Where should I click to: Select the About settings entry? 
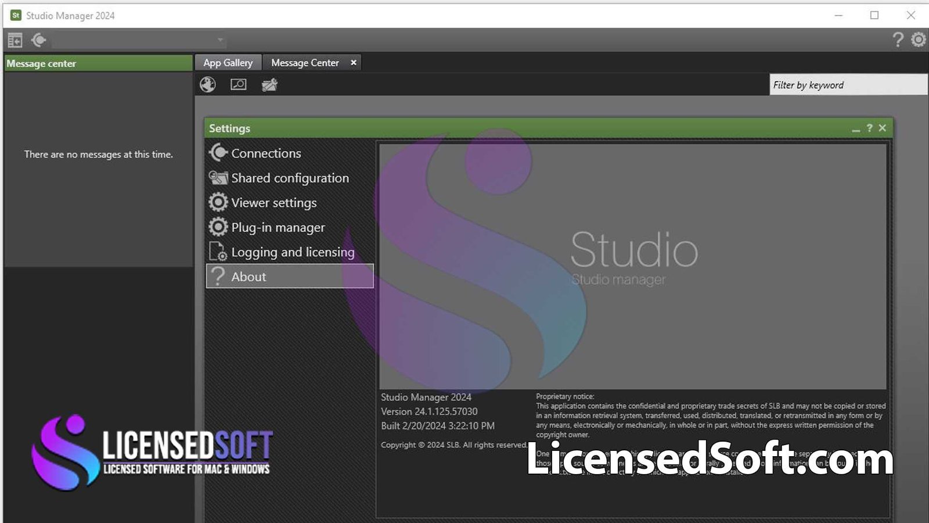pos(290,277)
